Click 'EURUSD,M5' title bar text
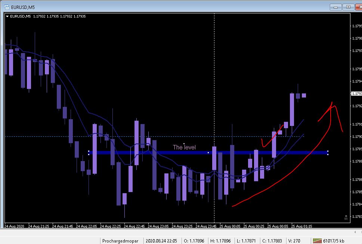The width and height of the screenshot is (362, 244). 23,7
